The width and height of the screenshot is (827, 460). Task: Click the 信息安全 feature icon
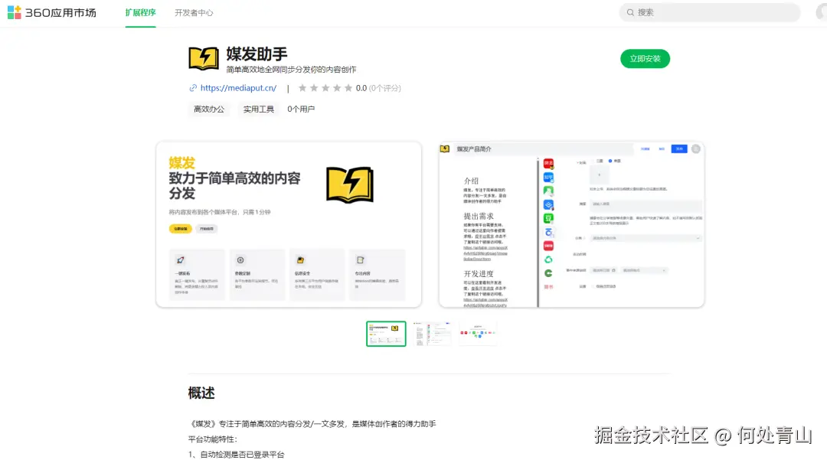point(300,259)
